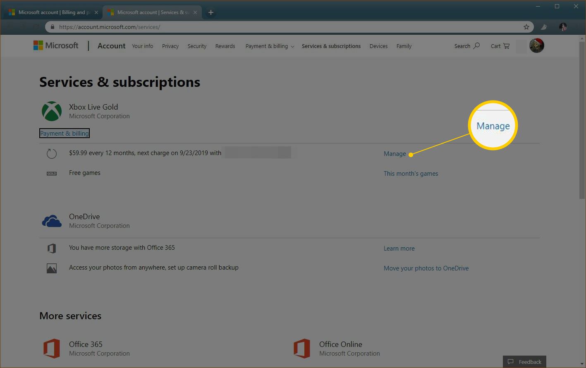
Task: Click the Feedback button
Action: (524, 362)
